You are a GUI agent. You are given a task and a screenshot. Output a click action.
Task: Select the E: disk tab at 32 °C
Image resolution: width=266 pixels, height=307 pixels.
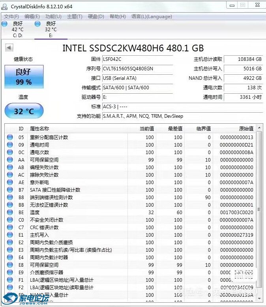coord(51,29)
